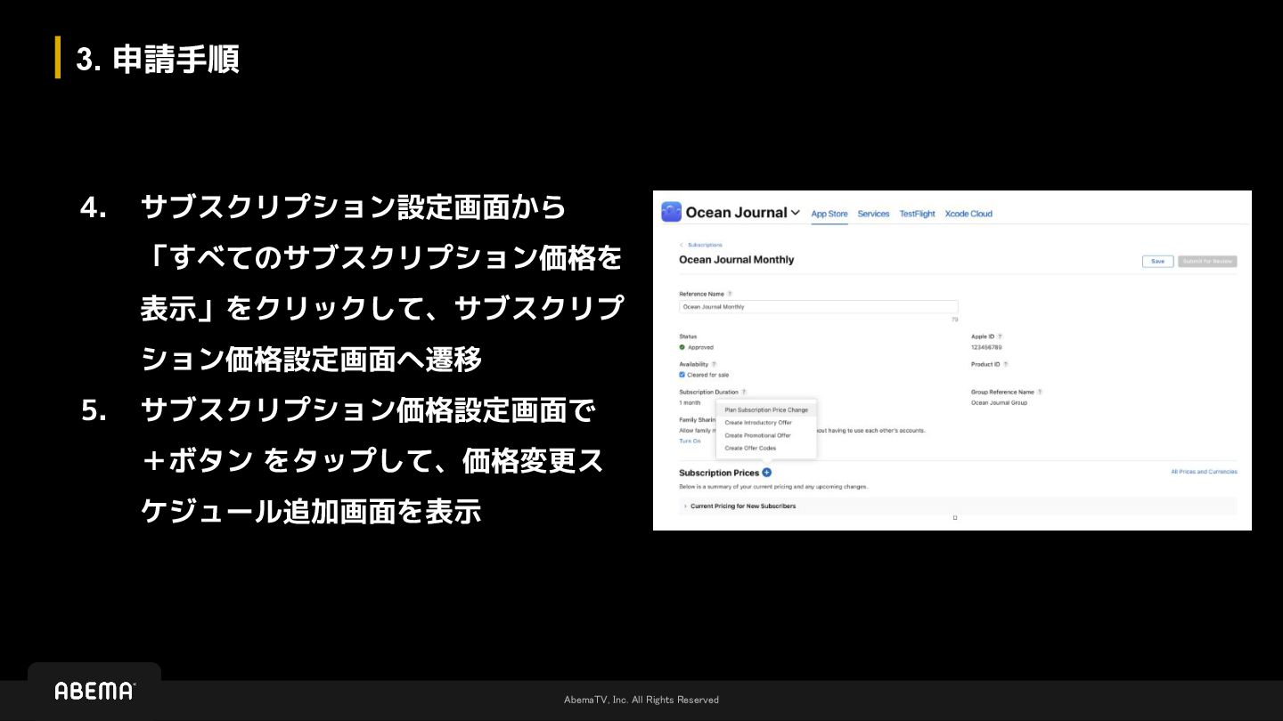Click the Submit for Review button
Image resolution: width=1283 pixels, height=721 pixels.
pos(1207,262)
